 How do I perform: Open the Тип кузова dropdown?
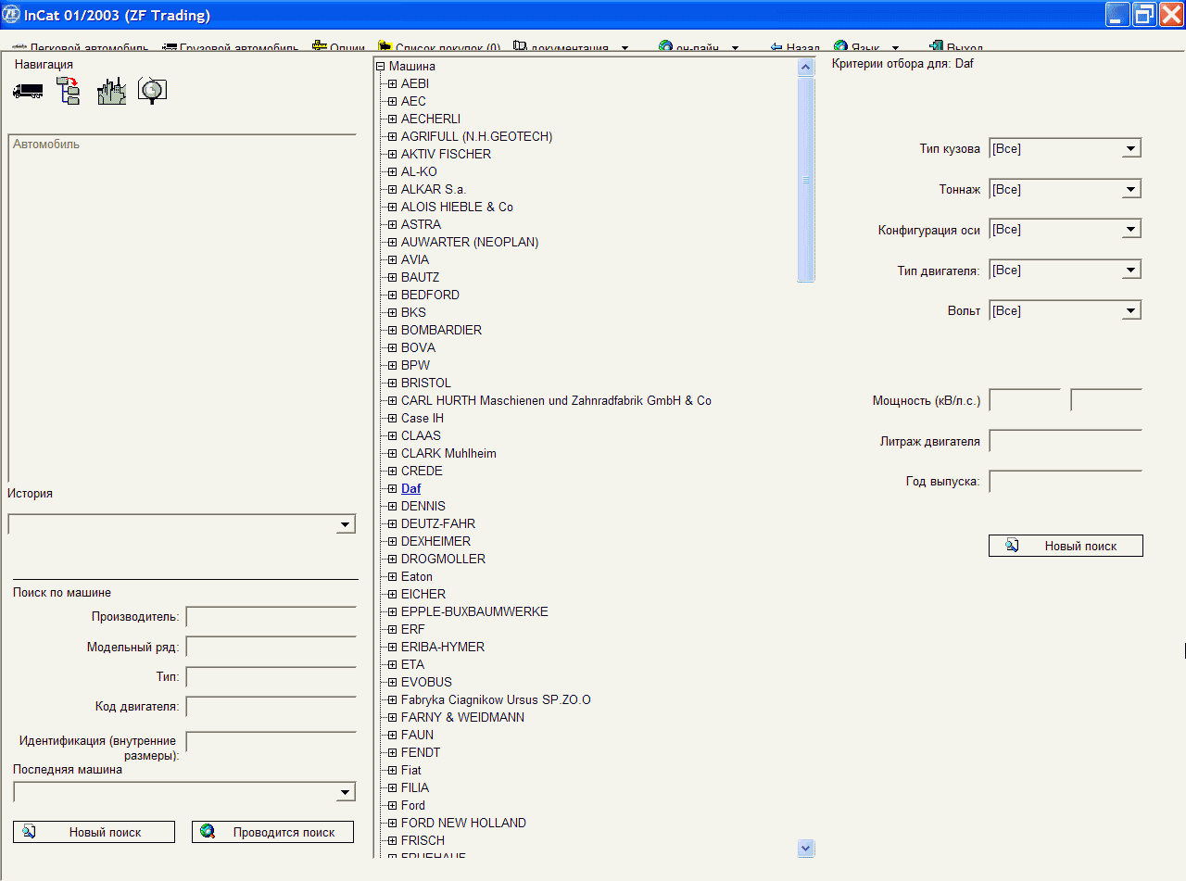(x=1130, y=149)
